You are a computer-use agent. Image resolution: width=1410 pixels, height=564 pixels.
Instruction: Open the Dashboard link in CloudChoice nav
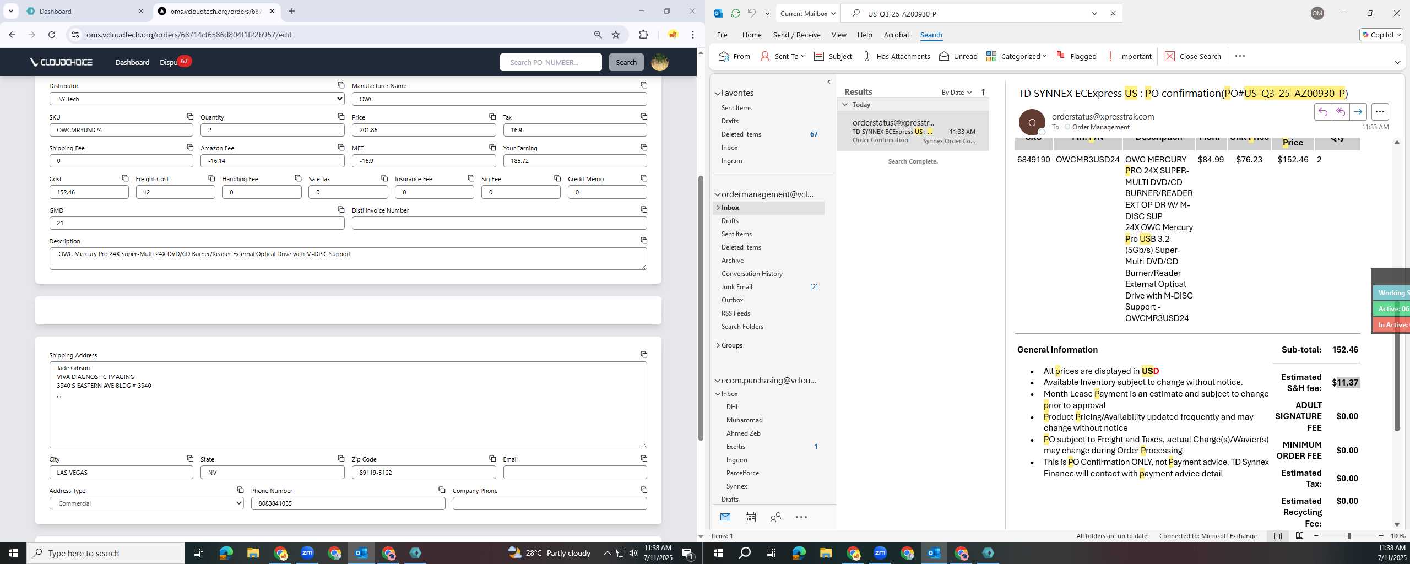pos(132,62)
